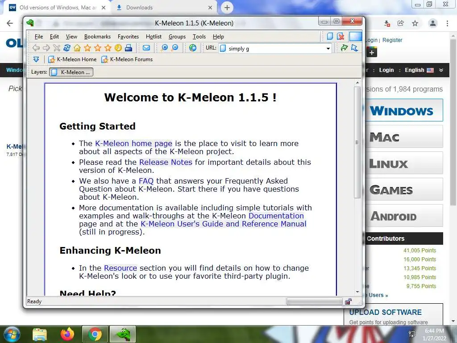The width and height of the screenshot is (457, 343).
Task: Click Chrome's bookmark star icon
Action: point(415,23)
